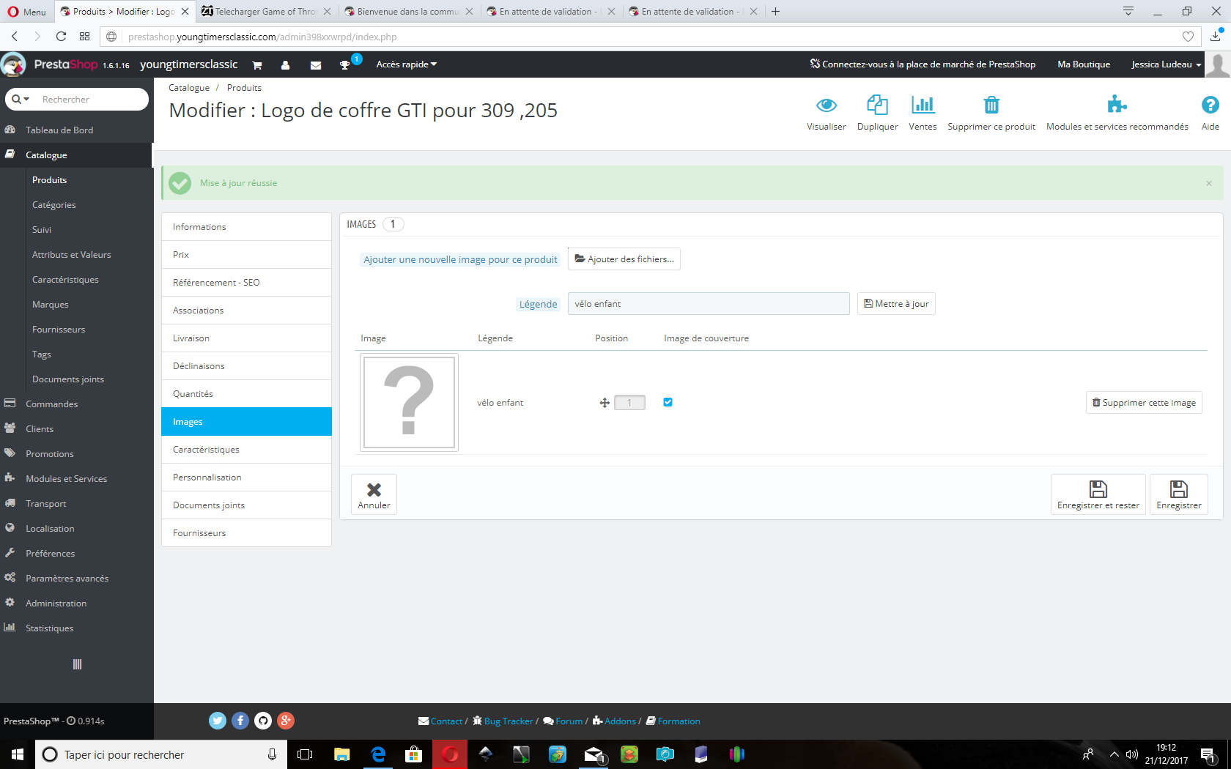Image resolution: width=1231 pixels, height=769 pixels.
Task: Click the Mettre à jour button
Action: pyautogui.click(x=896, y=304)
